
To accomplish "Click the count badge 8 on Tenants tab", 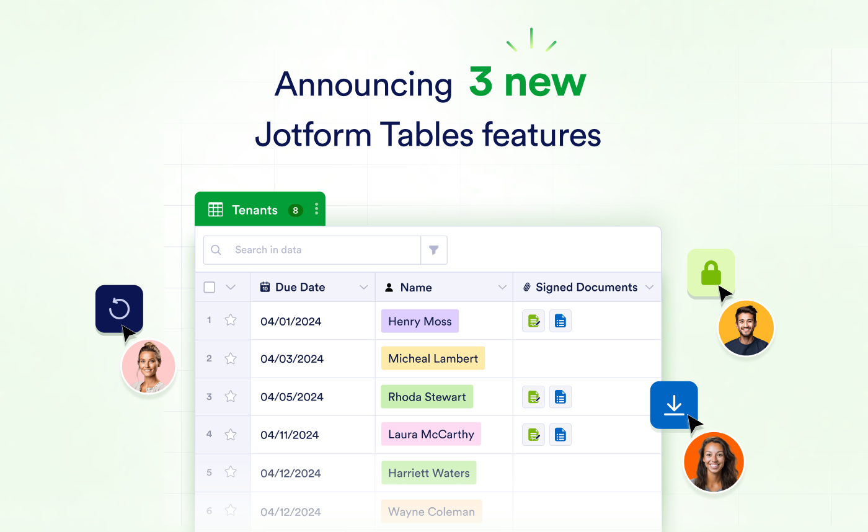I will pos(295,210).
